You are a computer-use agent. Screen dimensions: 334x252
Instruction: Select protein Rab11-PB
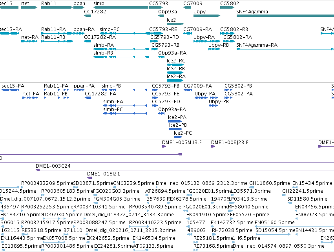tap(56, 98)
